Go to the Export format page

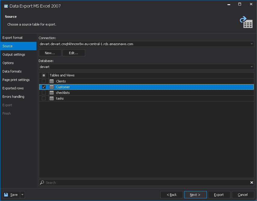coord(18,38)
